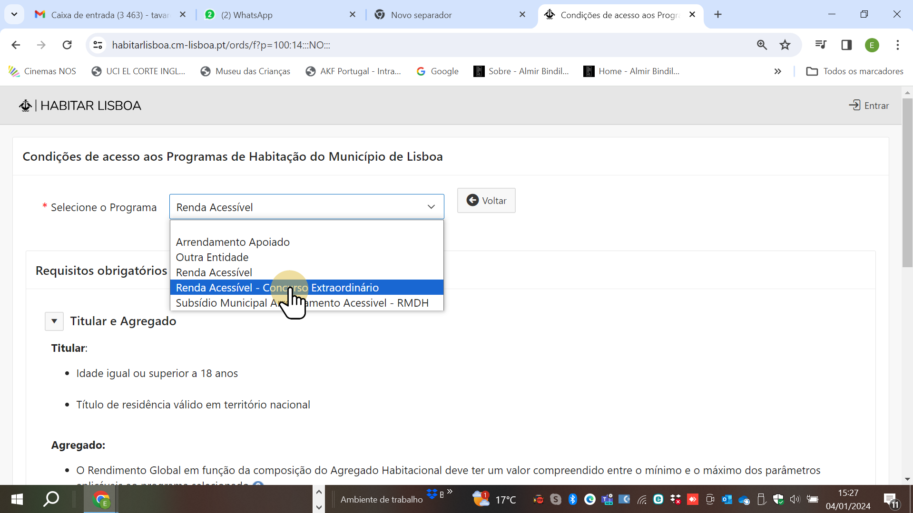Open the Selecione o Programa dropdown

pos(431,206)
